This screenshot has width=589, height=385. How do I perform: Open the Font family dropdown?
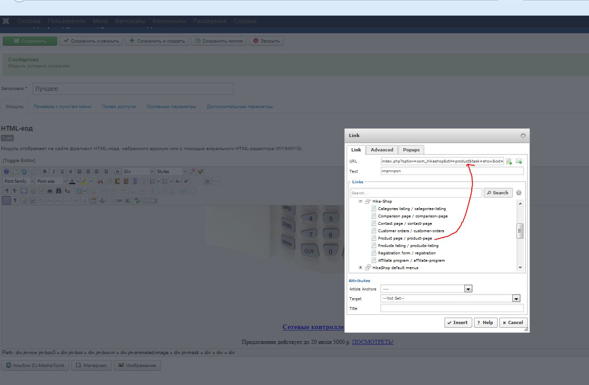[x=19, y=181]
